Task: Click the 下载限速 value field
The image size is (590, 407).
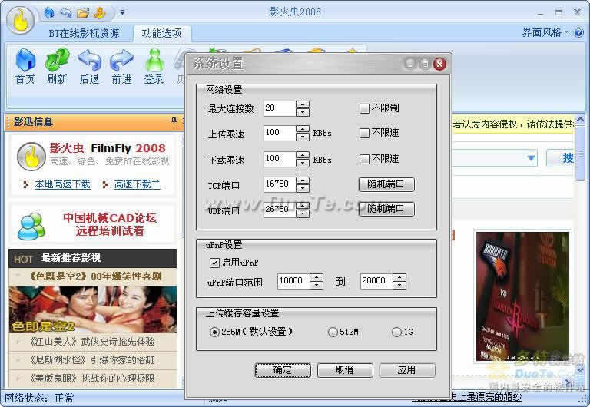Action: click(x=280, y=159)
